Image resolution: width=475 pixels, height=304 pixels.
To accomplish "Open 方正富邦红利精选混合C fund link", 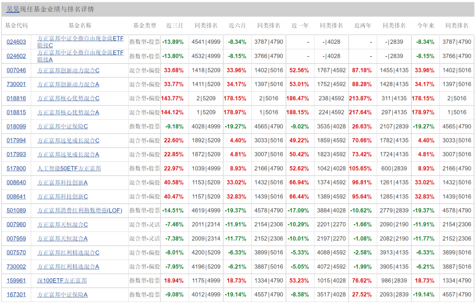I will coord(68,253).
